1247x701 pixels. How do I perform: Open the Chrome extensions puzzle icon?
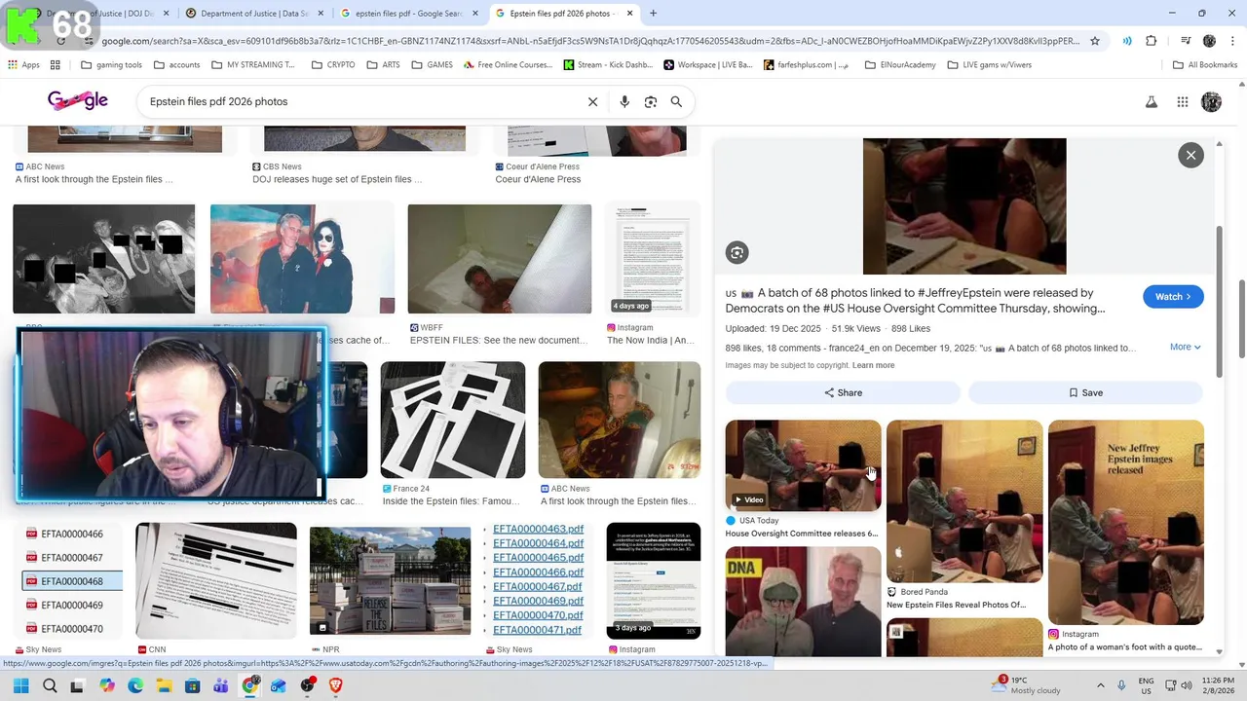tap(1152, 41)
